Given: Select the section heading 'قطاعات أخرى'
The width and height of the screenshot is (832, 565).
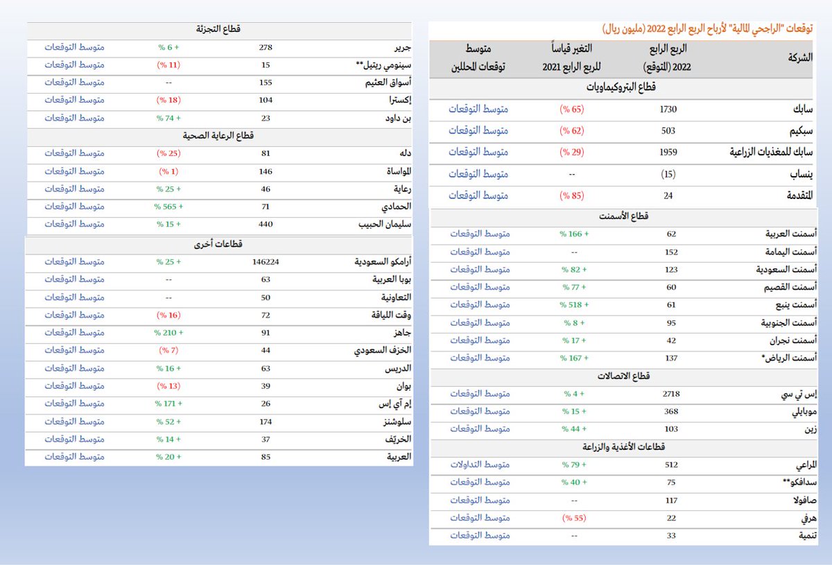Looking at the screenshot, I should click(x=218, y=244).
